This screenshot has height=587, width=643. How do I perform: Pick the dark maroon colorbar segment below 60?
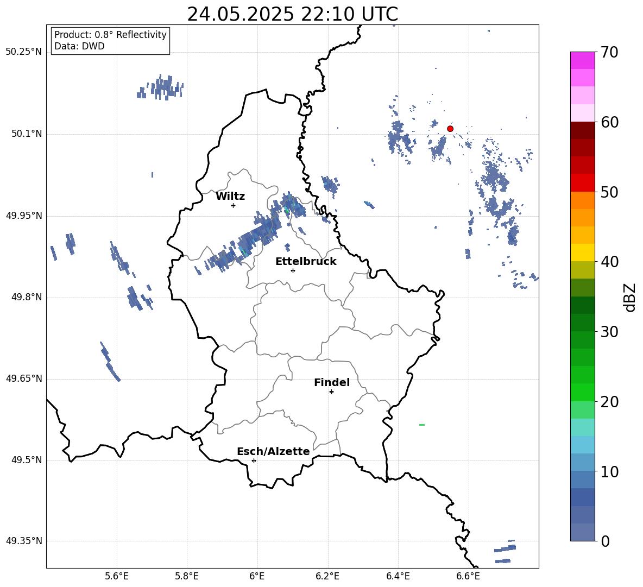582,130
